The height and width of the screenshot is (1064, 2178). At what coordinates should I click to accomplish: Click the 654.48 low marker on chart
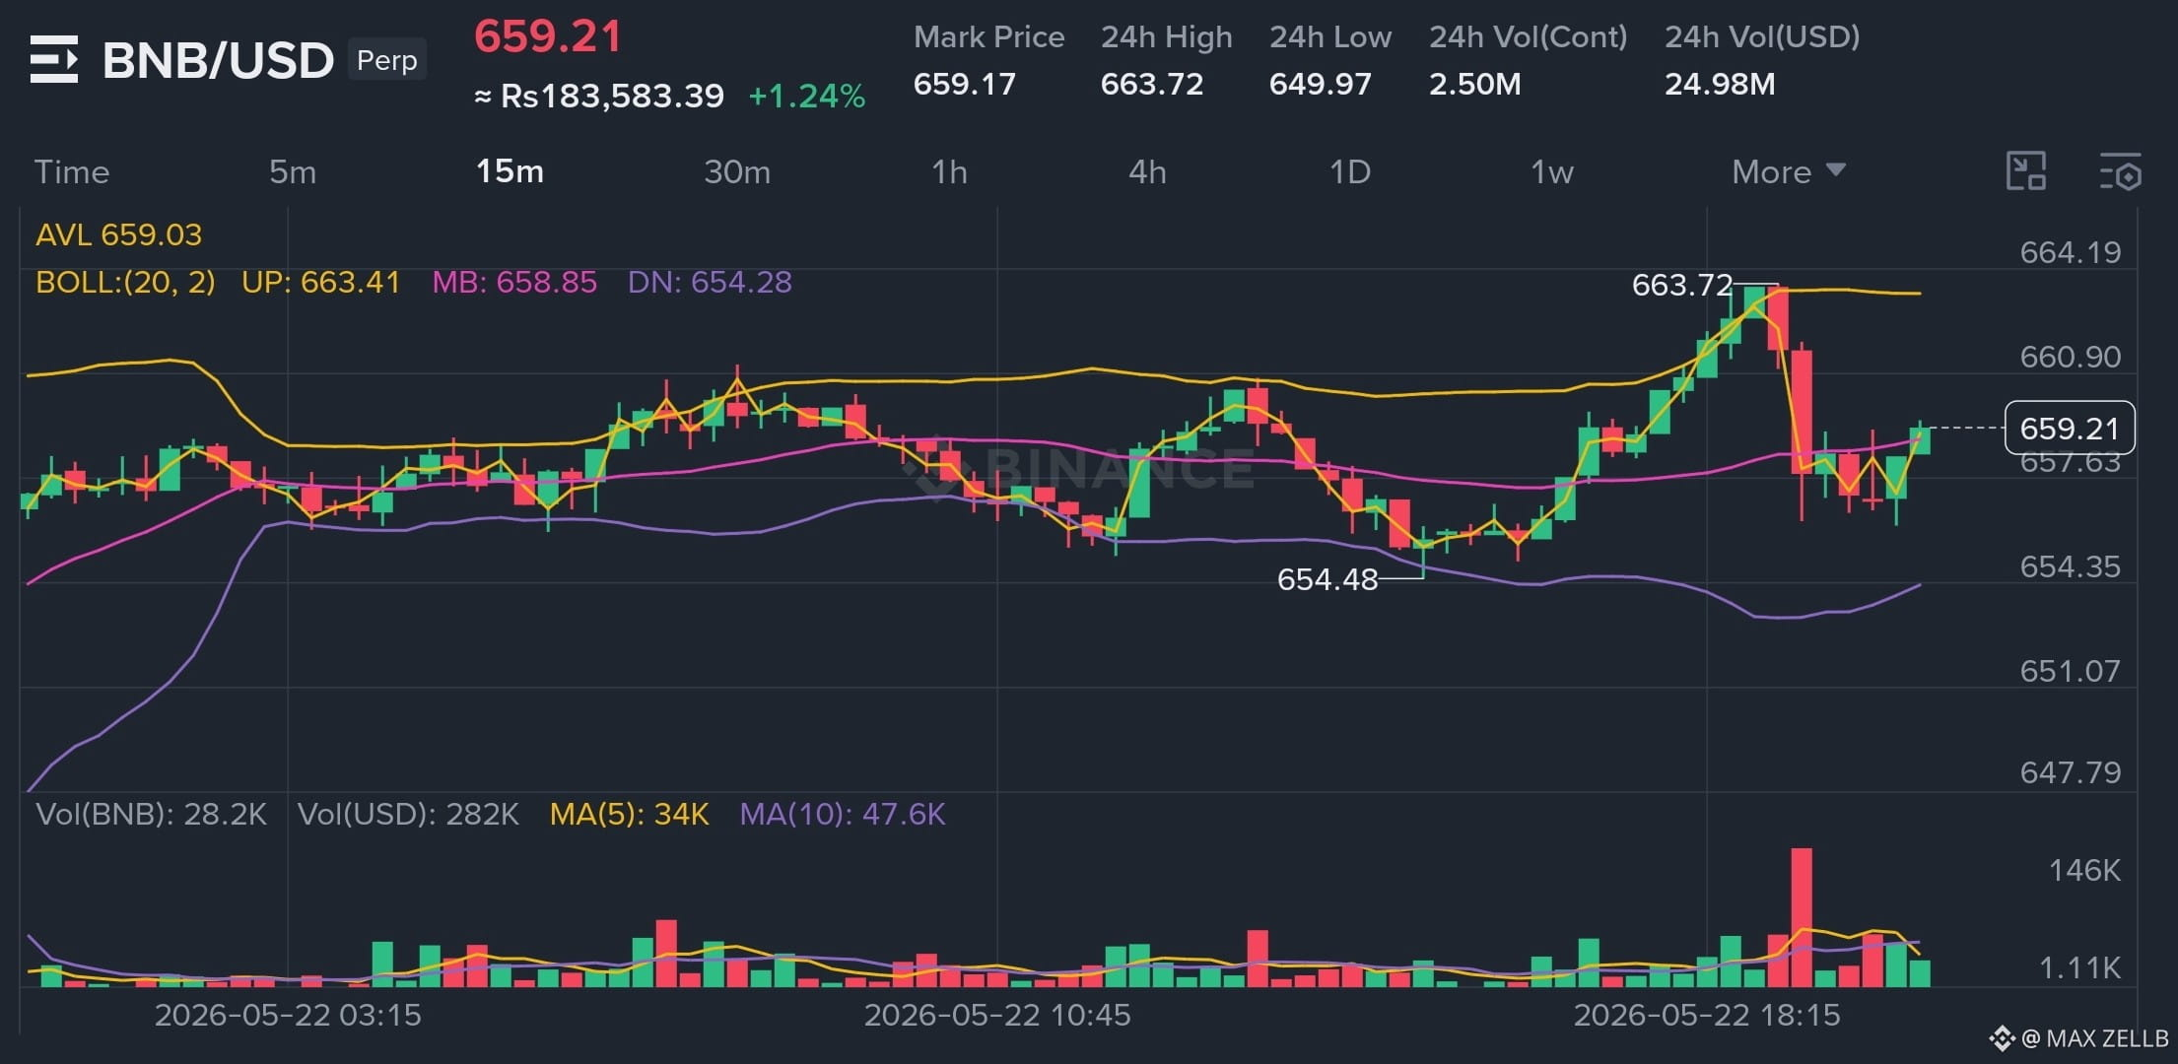pyautogui.click(x=1327, y=579)
